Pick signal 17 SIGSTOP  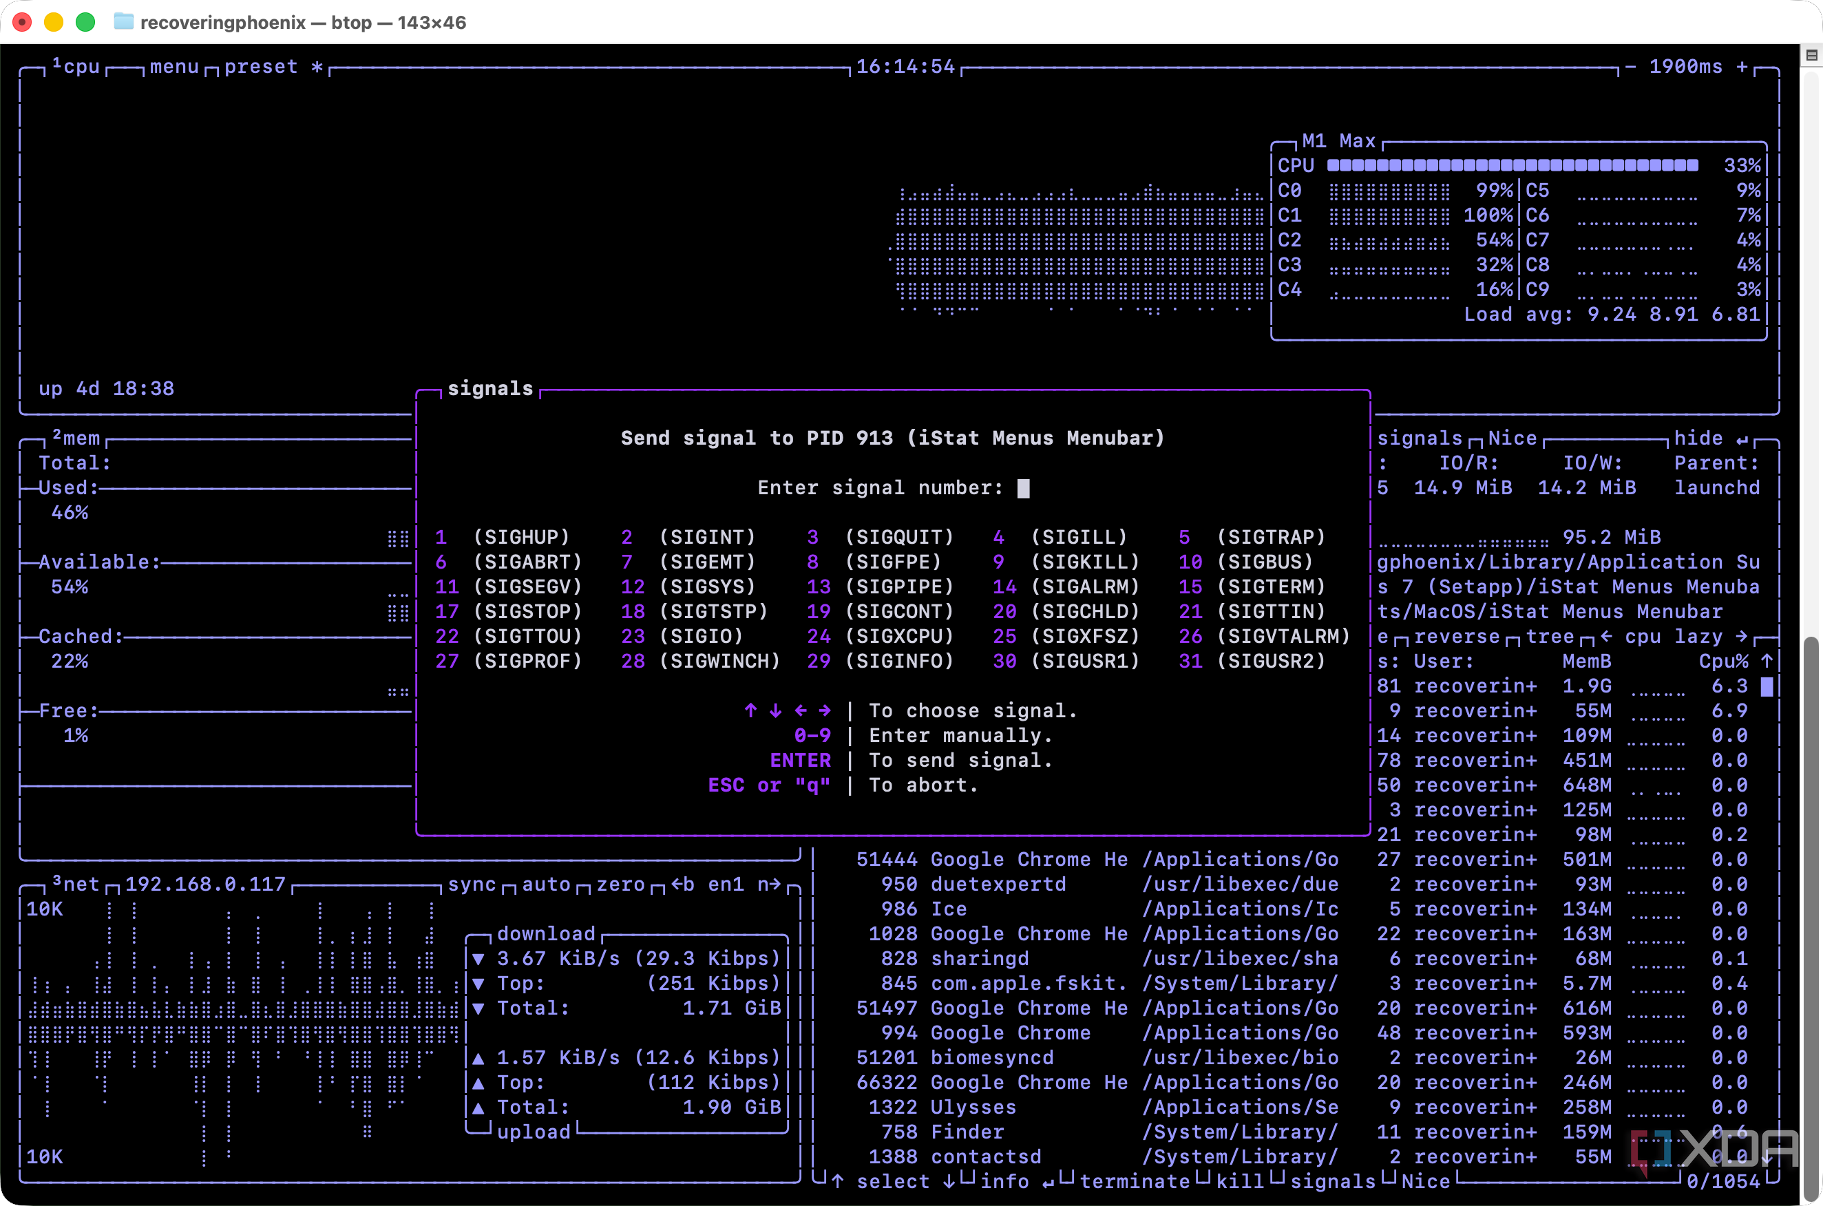click(509, 611)
